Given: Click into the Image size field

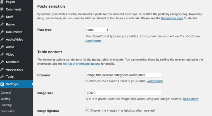Looking at the screenshot, I should tap(123, 93).
